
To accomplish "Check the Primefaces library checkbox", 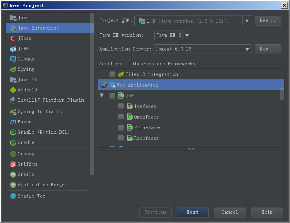I will [121, 127].
